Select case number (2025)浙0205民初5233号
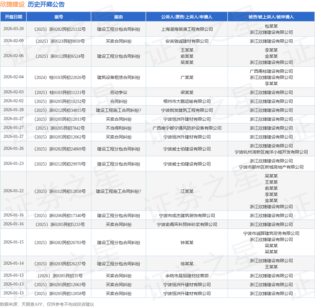 click(60, 224)
